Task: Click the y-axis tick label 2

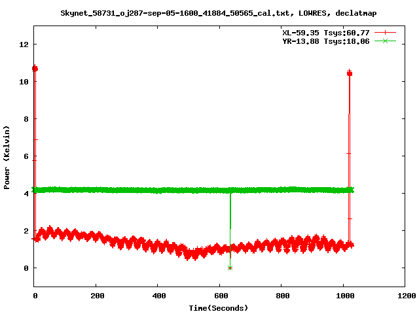Action: (x=26, y=231)
